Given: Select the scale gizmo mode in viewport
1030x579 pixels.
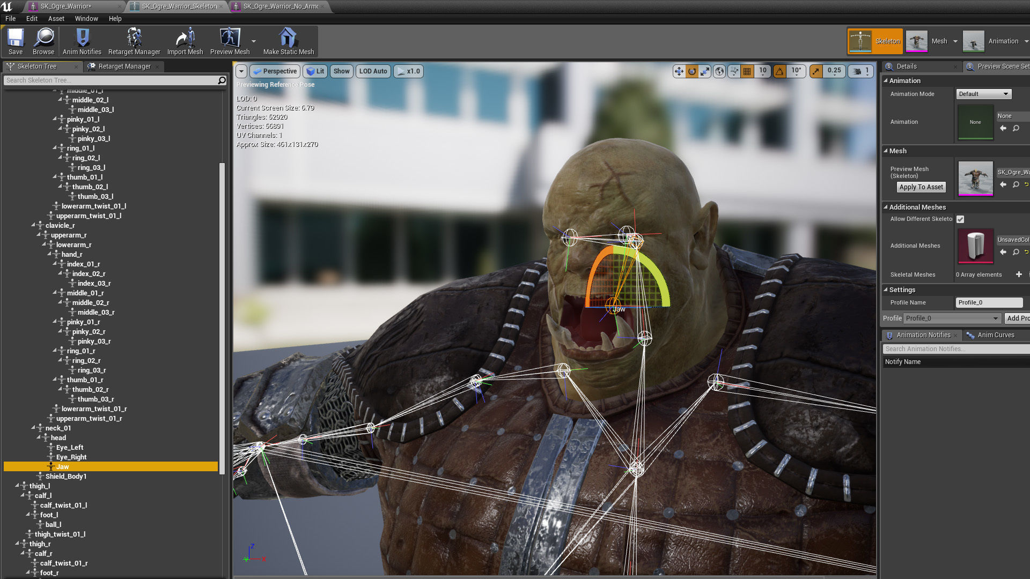Looking at the screenshot, I should click(705, 71).
